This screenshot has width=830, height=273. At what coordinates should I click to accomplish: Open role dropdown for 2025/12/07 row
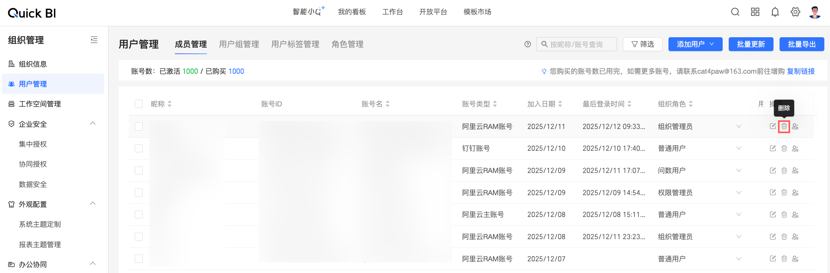(x=739, y=259)
